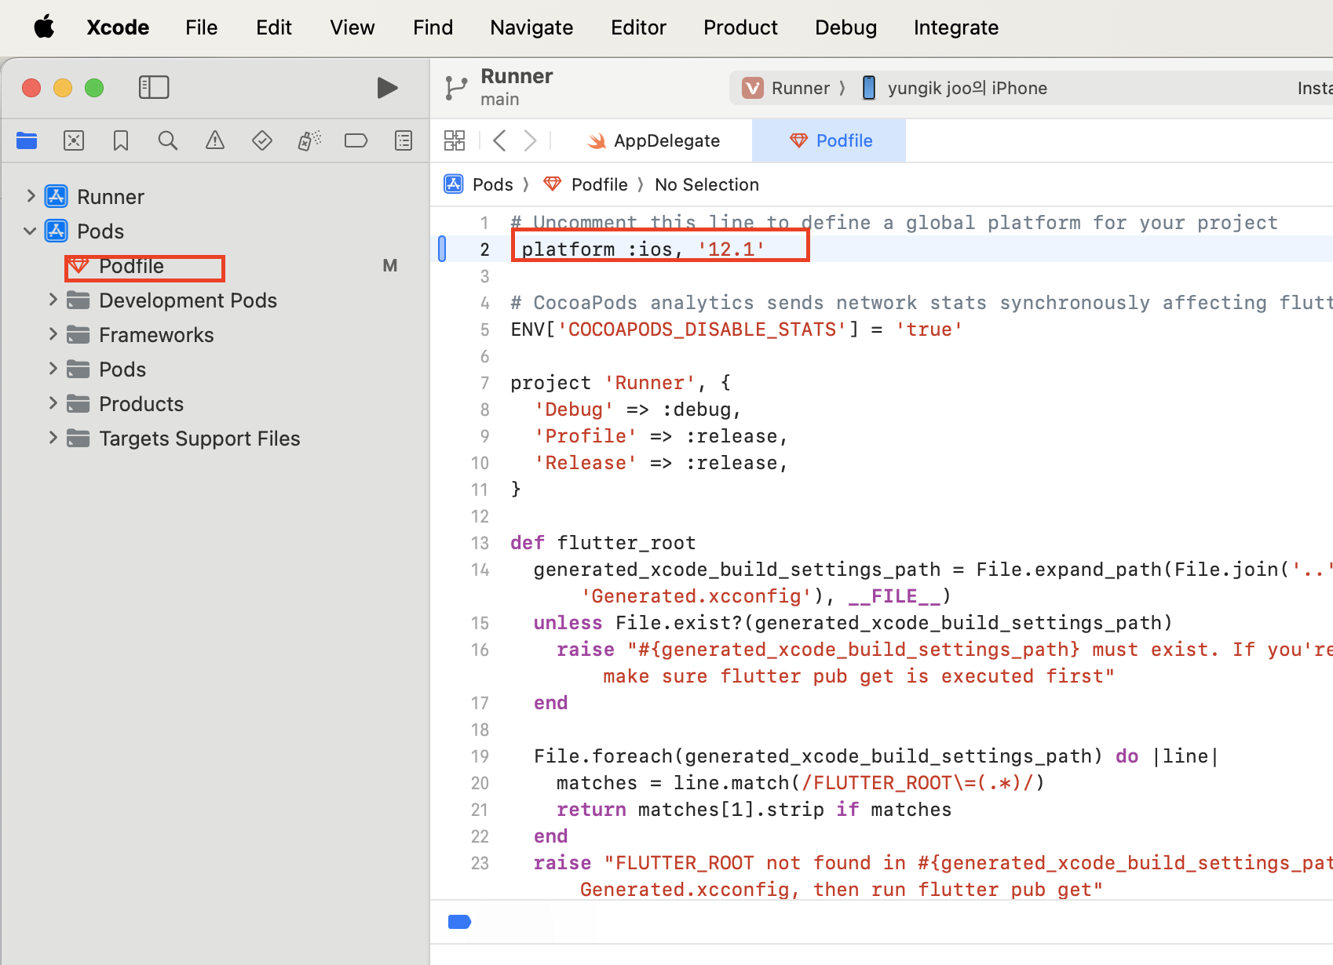
Task: Open the Debug menu
Action: pyautogui.click(x=845, y=27)
